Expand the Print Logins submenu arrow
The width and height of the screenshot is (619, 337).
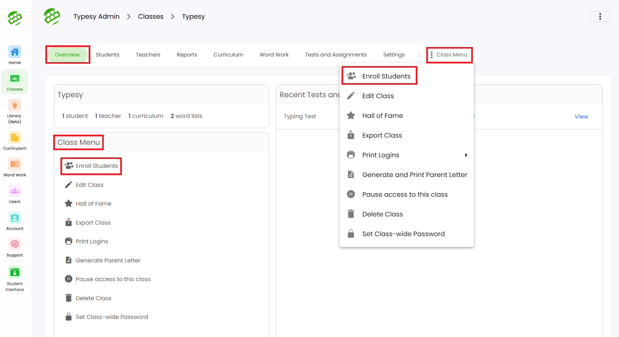pos(466,155)
